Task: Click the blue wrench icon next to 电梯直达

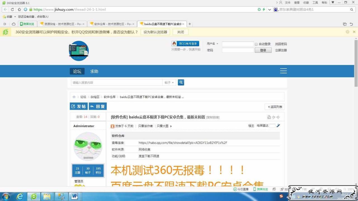Action: click(278, 126)
